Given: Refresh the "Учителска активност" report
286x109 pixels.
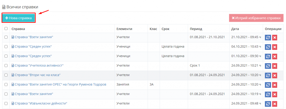Looking at the screenshot, I should tap(268, 66).
